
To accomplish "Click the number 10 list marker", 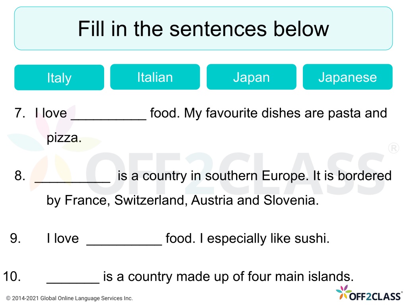I will tap(12, 276).
